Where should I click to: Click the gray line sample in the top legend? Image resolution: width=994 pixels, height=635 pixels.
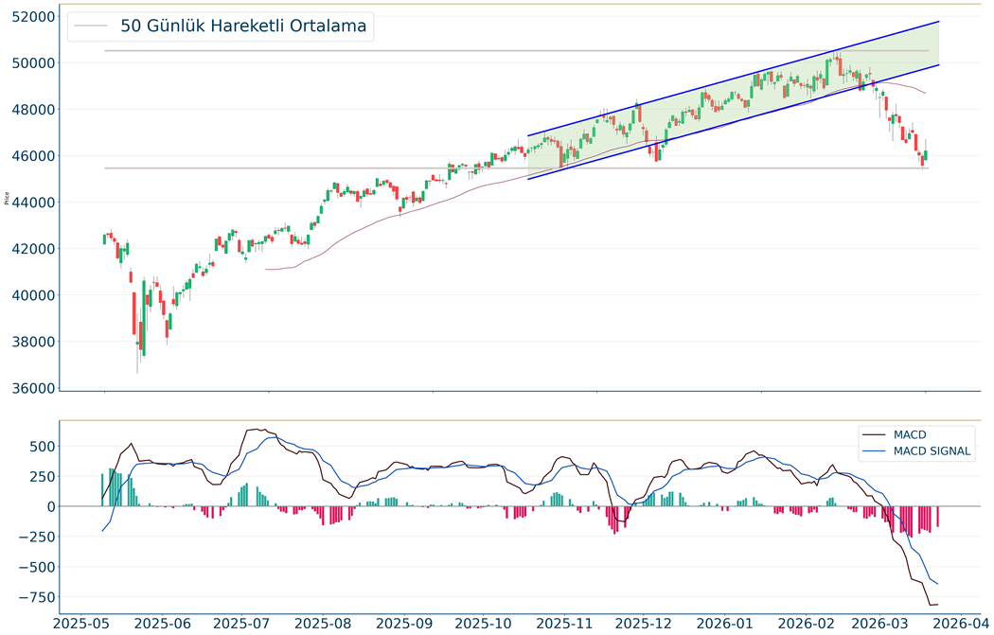tap(91, 26)
